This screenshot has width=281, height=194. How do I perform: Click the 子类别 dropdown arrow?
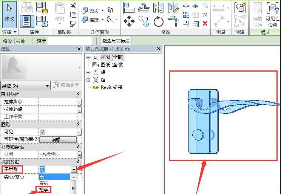click(x=74, y=169)
